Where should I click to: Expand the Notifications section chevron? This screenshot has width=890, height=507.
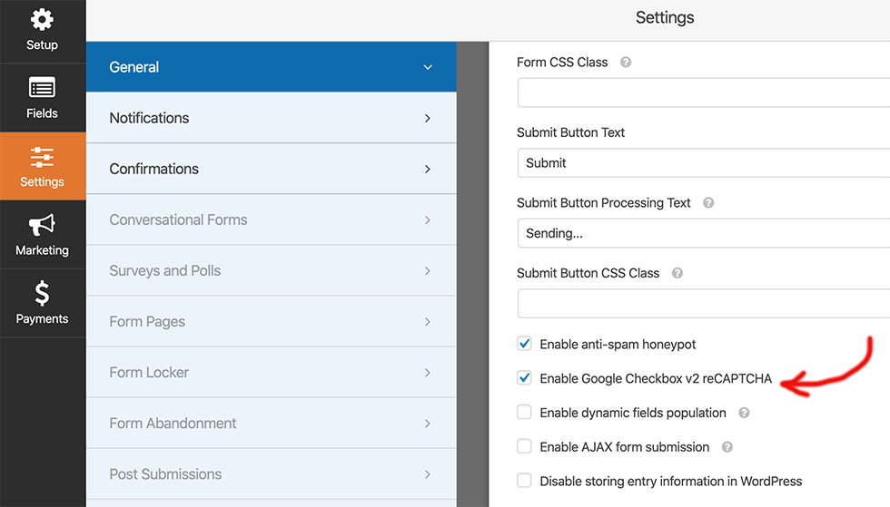click(428, 118)
